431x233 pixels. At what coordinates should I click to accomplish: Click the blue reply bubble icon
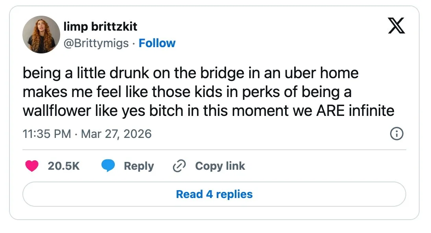point(108,166)
